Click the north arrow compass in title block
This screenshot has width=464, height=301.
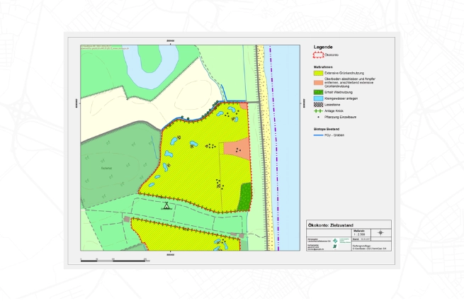(381, 233)
